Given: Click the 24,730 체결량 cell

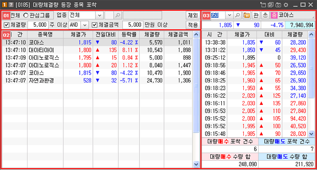Looking at the screenshot, I should click(x=152, y=81).
